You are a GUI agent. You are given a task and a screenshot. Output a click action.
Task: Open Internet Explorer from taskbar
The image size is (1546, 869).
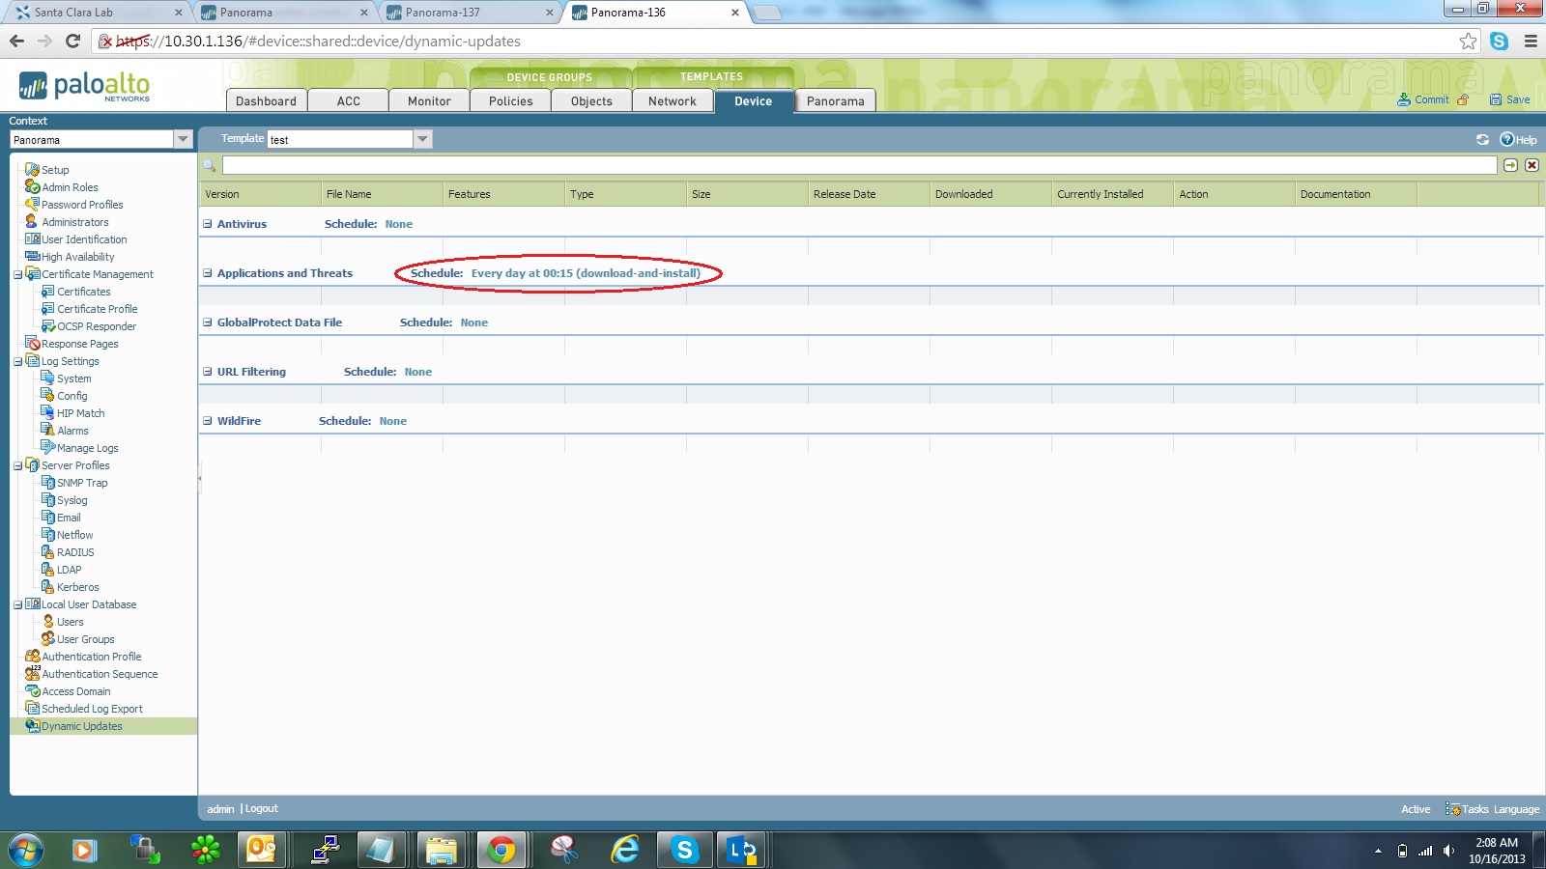click(625, 850)
